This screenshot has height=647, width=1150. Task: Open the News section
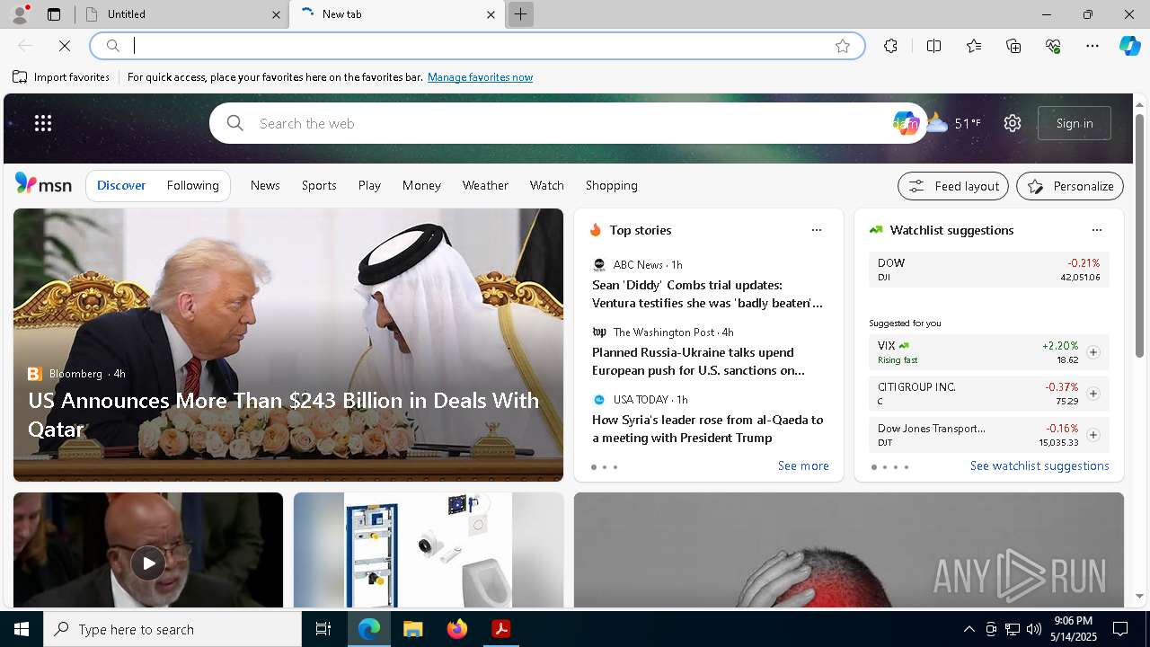(x=265, y=185)
